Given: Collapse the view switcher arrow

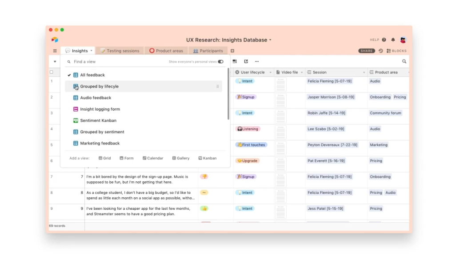Looking at the screenshot, I should tap(55, 61).
